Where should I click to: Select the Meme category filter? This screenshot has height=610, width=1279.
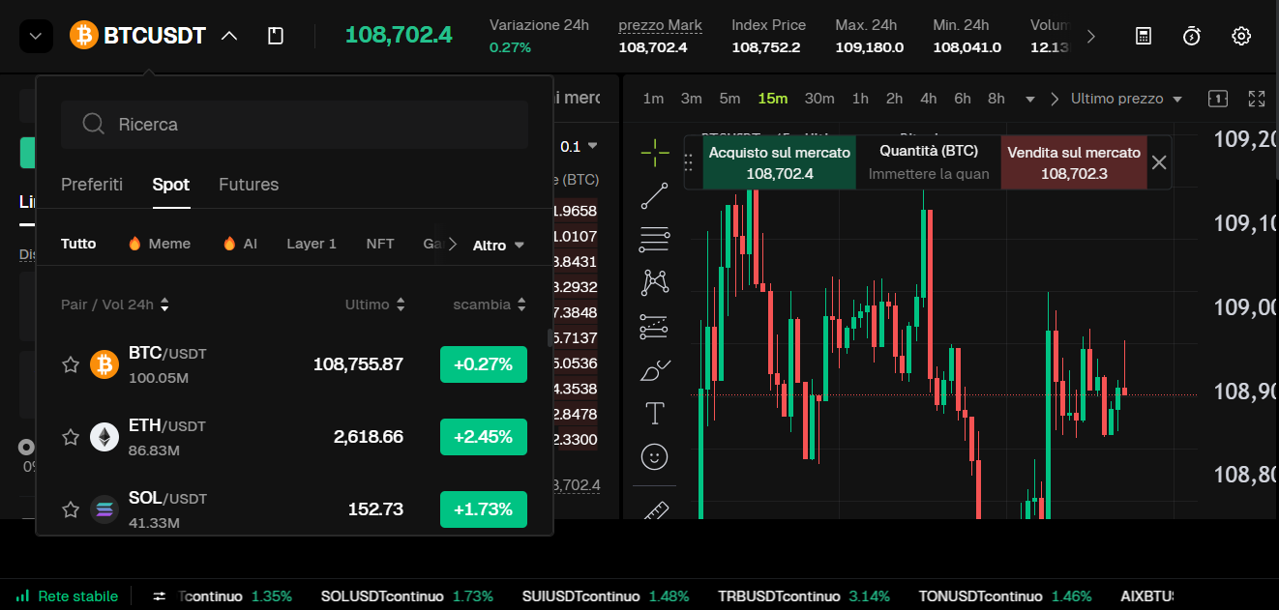pos(160,244)
